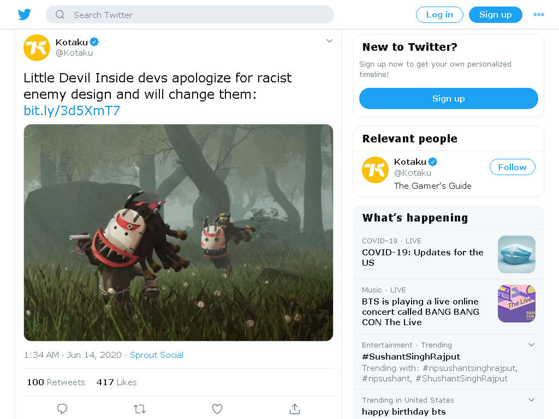Expand options for happy birthday bts trend
Image resolution: width=559 pixels, height=419 pixels.
click(x=531, y=400)
